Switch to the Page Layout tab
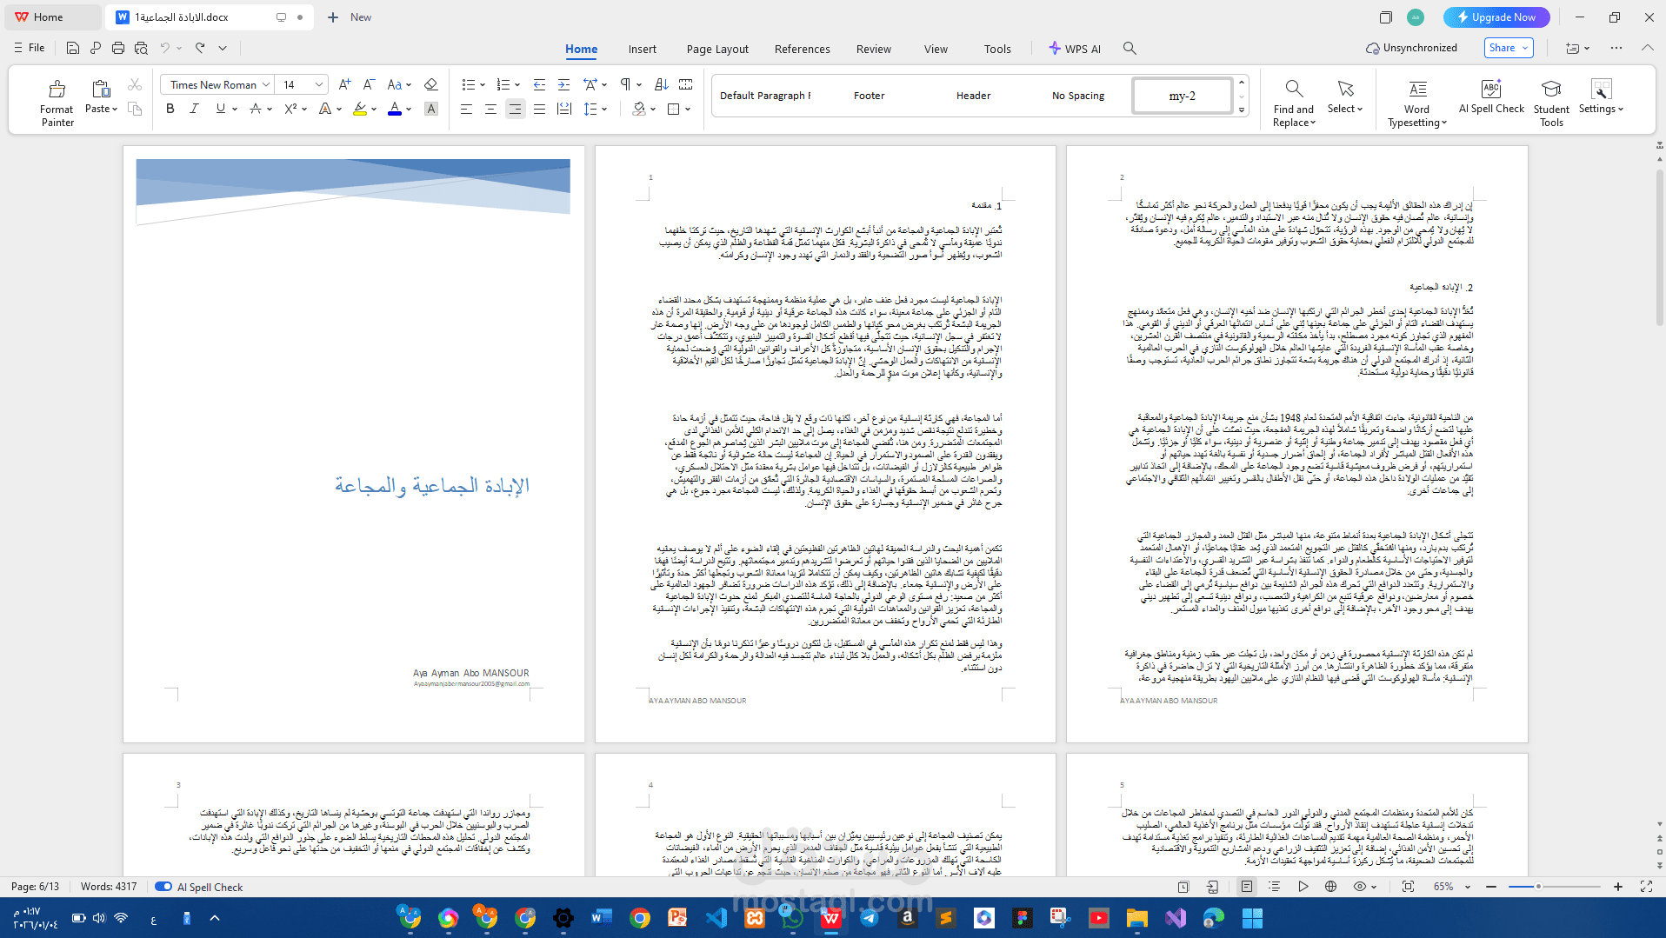The width and height of the screenshot is (1666, 938). click(717, 49)
